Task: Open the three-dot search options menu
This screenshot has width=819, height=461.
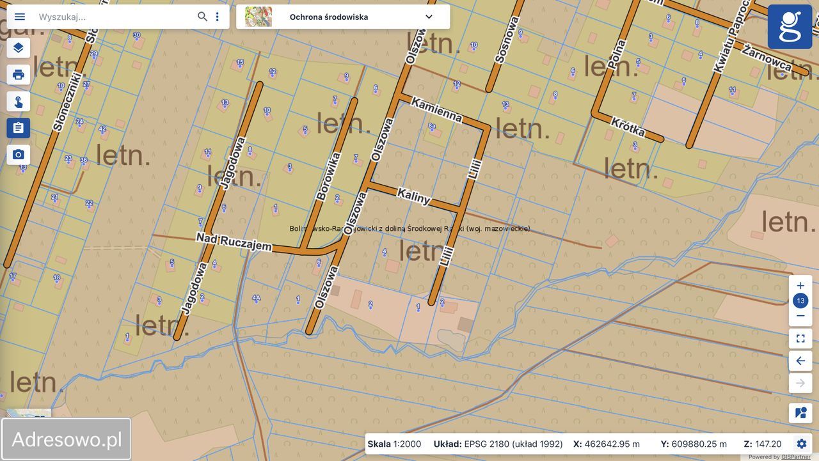Action: [x=218, y=17]
